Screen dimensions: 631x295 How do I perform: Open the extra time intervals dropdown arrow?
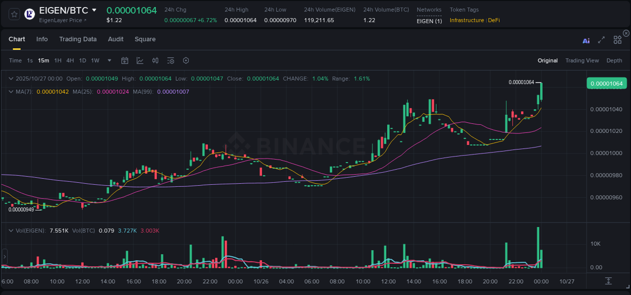[x=109, y=60]
